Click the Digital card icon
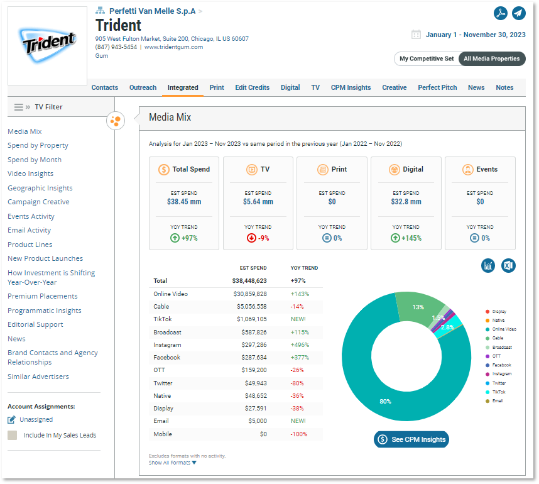The height and width of the screenshot is (484, 539). tap(395, 170)
